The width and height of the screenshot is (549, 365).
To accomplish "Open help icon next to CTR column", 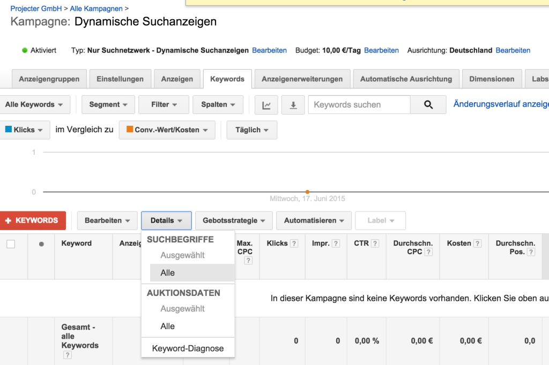I will pyautogui.click(x=375, y=244).
